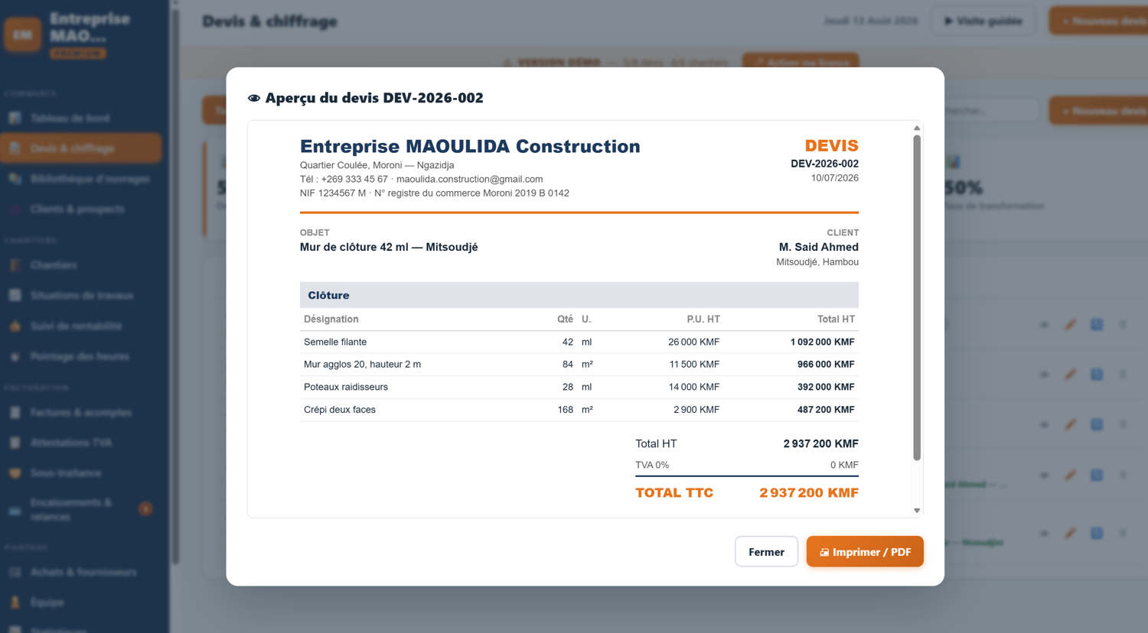
Task: Click the eye icon beside Aperçu du devis
Action: coord(254,98)
